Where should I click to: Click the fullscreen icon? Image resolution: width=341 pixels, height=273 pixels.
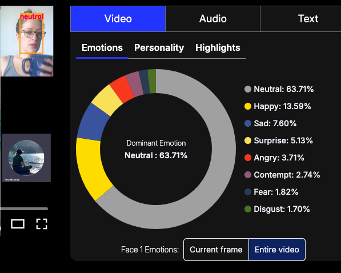tap(42, 224)
